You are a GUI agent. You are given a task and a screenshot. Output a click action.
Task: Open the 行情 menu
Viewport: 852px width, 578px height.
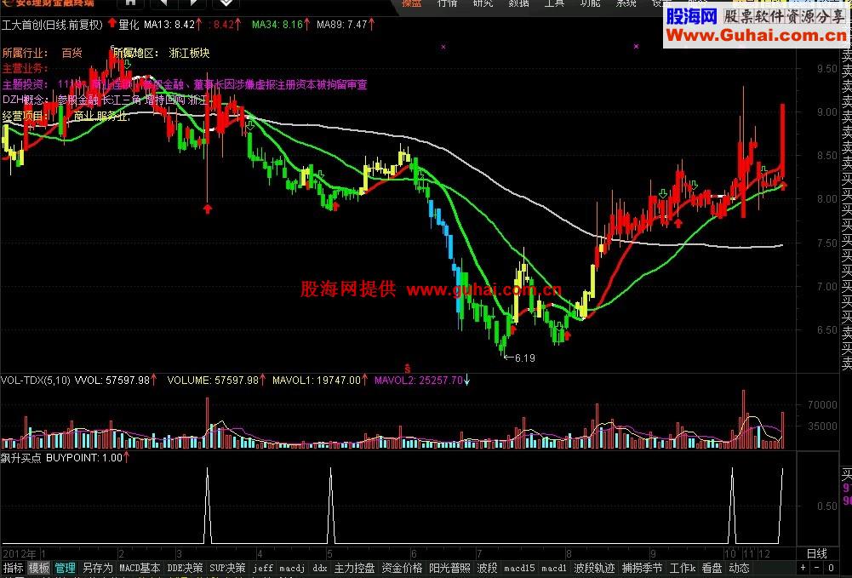447,3
